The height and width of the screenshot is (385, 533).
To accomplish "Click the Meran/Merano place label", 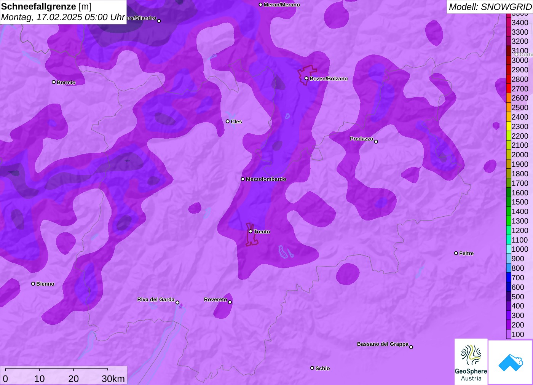I will point(282,5).
